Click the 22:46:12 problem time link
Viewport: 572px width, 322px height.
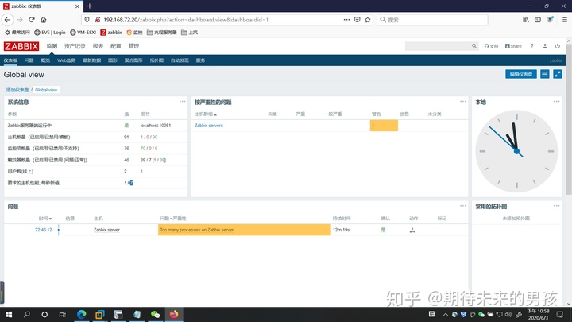point(44,230)
